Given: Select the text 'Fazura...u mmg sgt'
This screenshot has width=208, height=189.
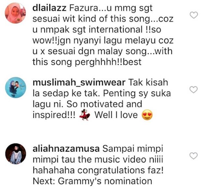Looking at the screenshot, I should coord(111,8).
